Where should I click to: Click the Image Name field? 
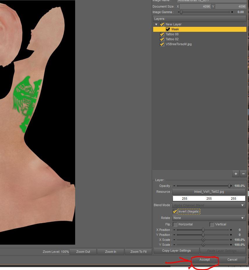click(x=212, y=1)
